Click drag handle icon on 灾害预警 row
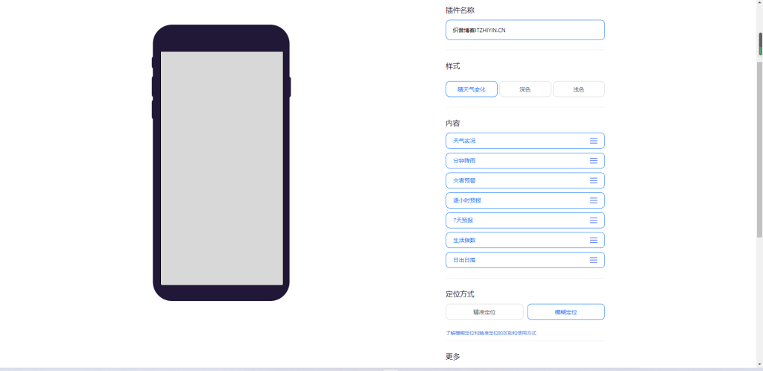Viewport: 763px width, 371px height. click(x=594, y=180)
